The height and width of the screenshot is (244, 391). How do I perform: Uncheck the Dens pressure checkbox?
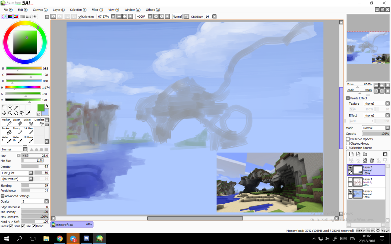pos(11,226)
